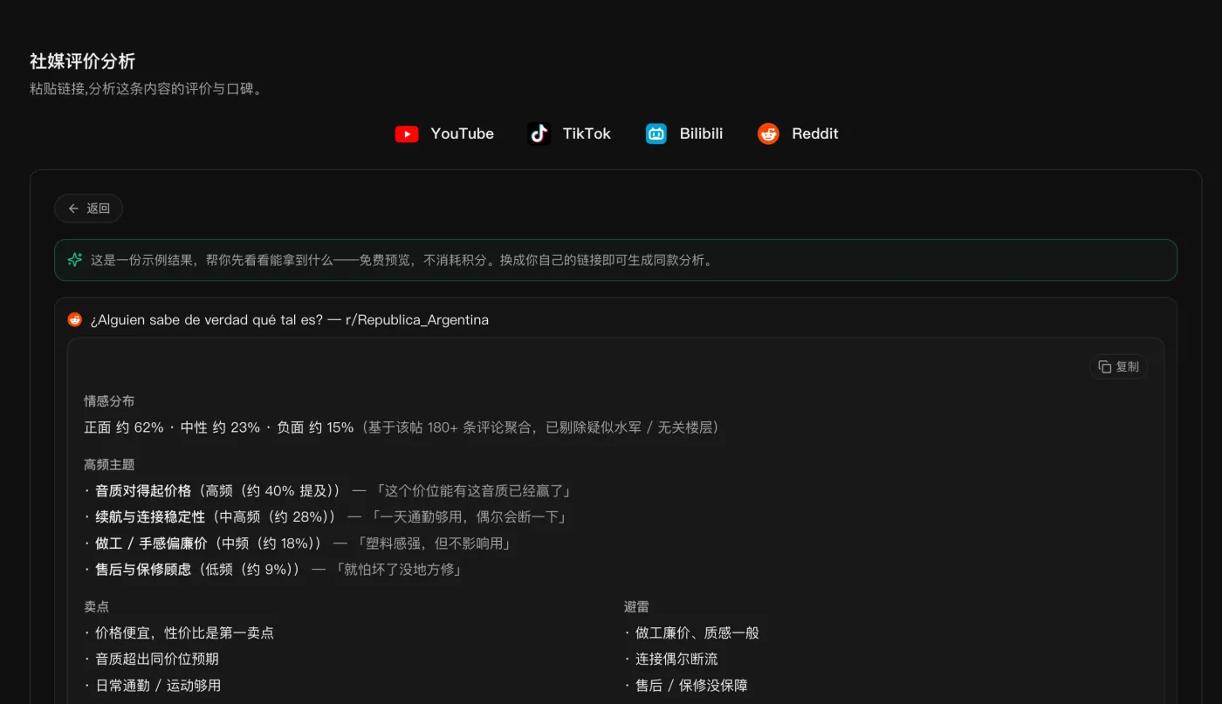Click the sentiment line starting 正面 约 62%
This screenshot has width=1222, height=704.
pos(402,427)
